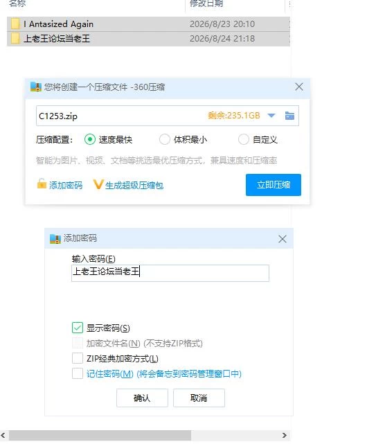Screen dimensions: 385x444
Task: Confirm the password with 确认
Action: pos(142,398)
